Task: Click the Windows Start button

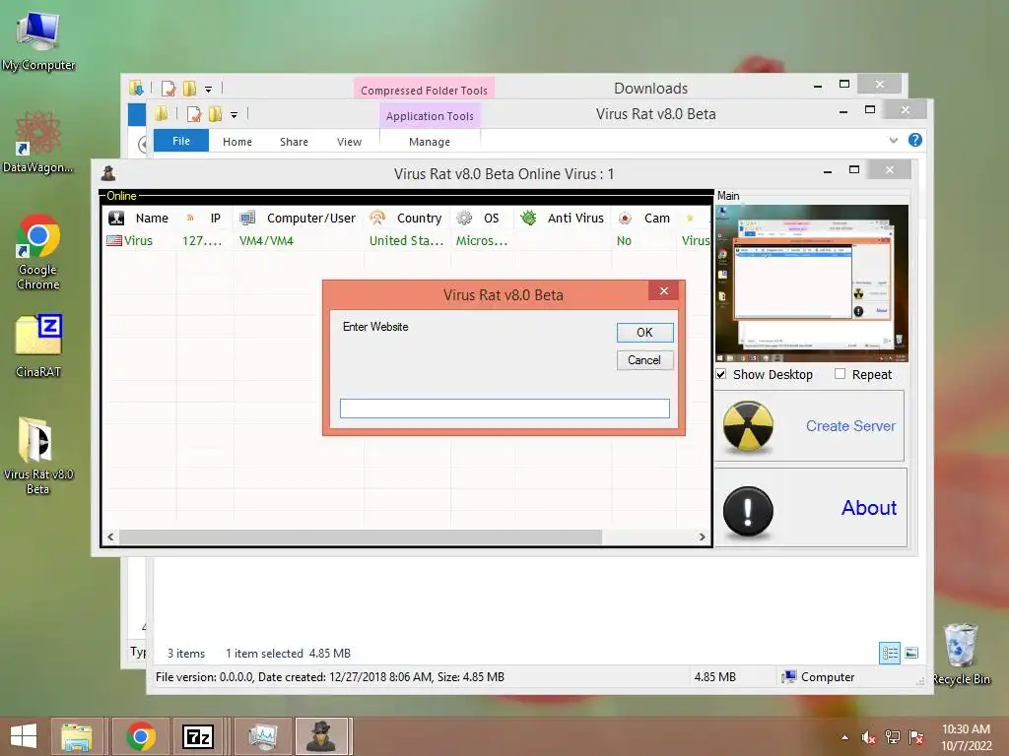Action: point(24,736)
